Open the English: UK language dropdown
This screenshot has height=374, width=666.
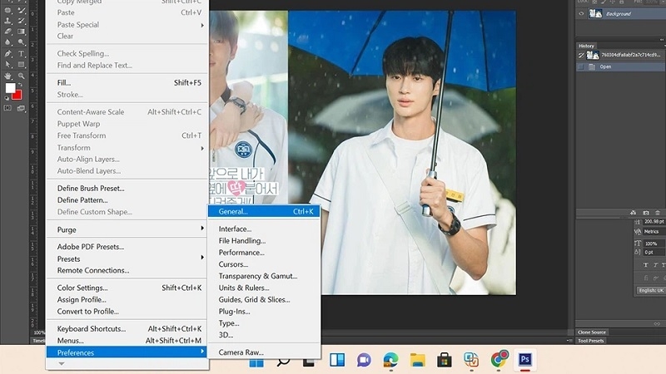pyautogui.click(x=653, y=290)
